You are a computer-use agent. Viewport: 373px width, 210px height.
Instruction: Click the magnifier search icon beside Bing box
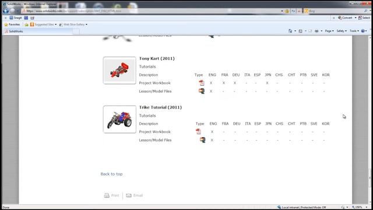pyautogui.click(x=365, y=11)
